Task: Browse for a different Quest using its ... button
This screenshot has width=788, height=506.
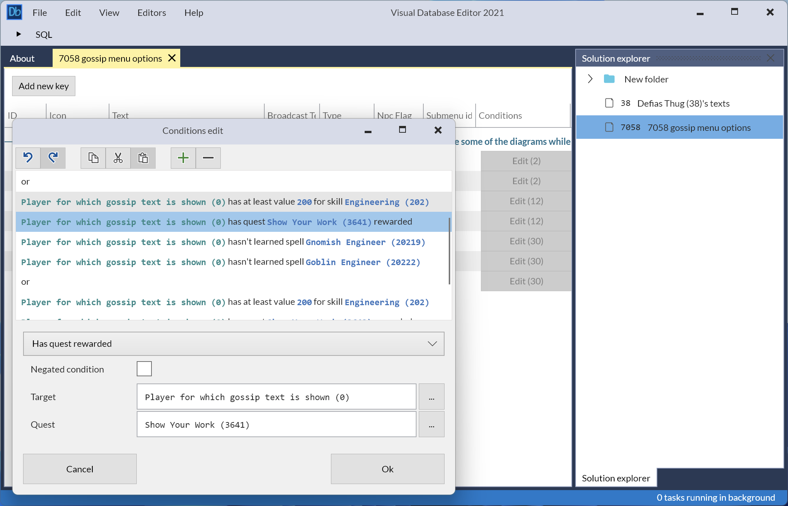Action: coord(431,424)
